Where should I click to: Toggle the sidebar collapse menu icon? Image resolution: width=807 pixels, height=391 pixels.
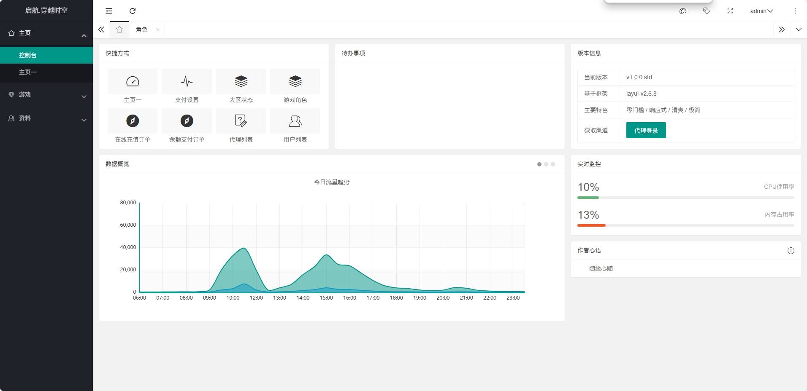click(109, 11)
